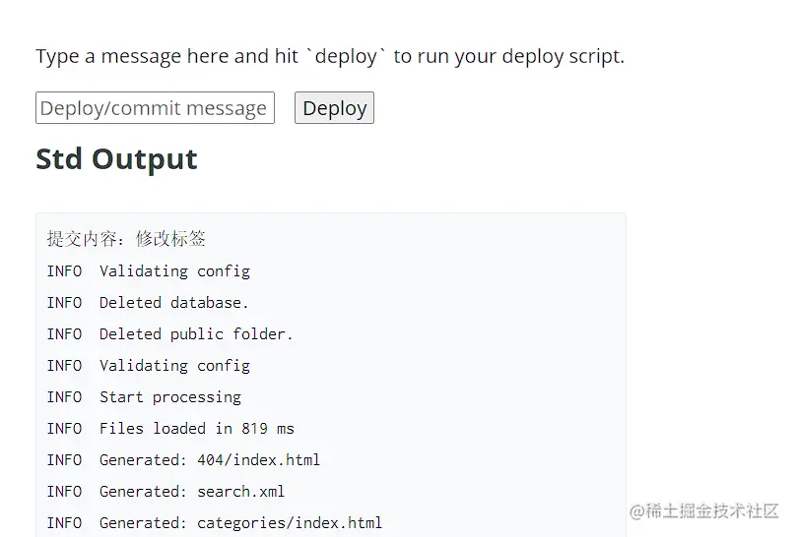The height and width of the screenshot is (537, 796).
Task: Click the 提交内容:修改标签 output line
Action: point(126,239)
